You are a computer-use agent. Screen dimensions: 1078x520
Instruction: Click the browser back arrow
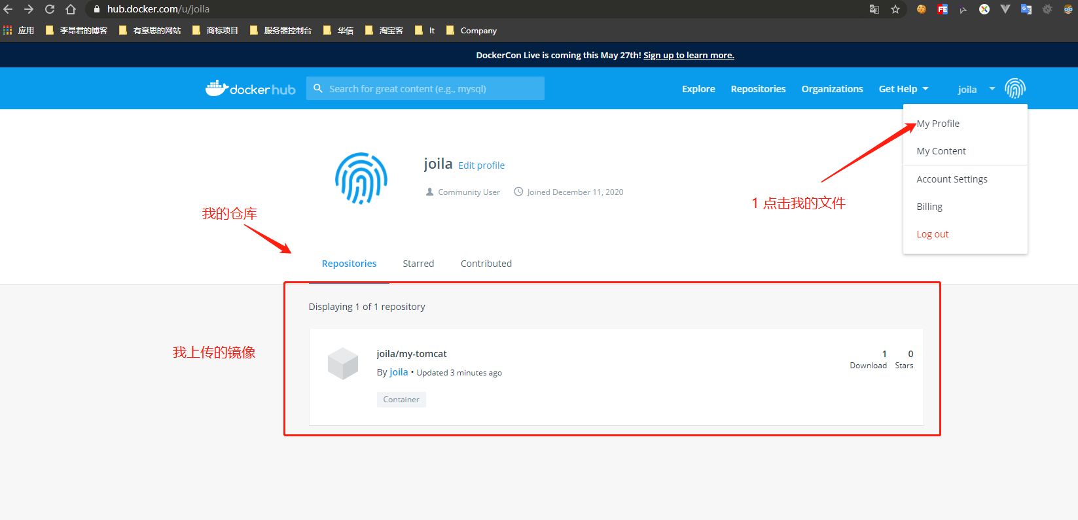pyautogui.click(x=9, y=9)
